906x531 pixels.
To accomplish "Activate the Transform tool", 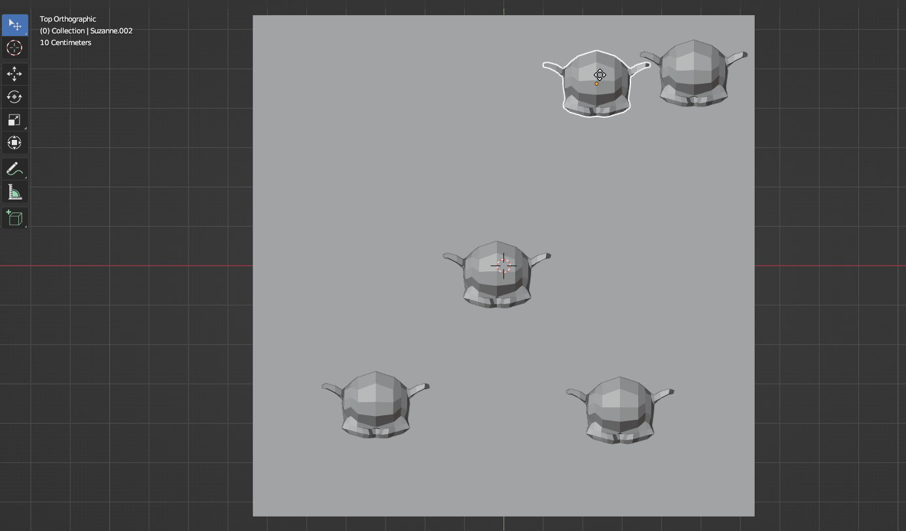I will coord(14,143).
